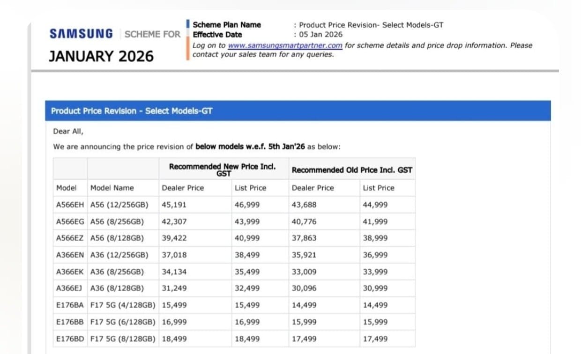Click the old dealer price 43,688
This screenshot has width=581, height=354.
[304, 205]
